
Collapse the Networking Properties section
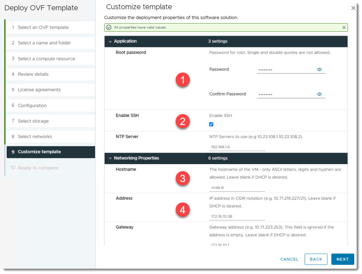[110, 158]
